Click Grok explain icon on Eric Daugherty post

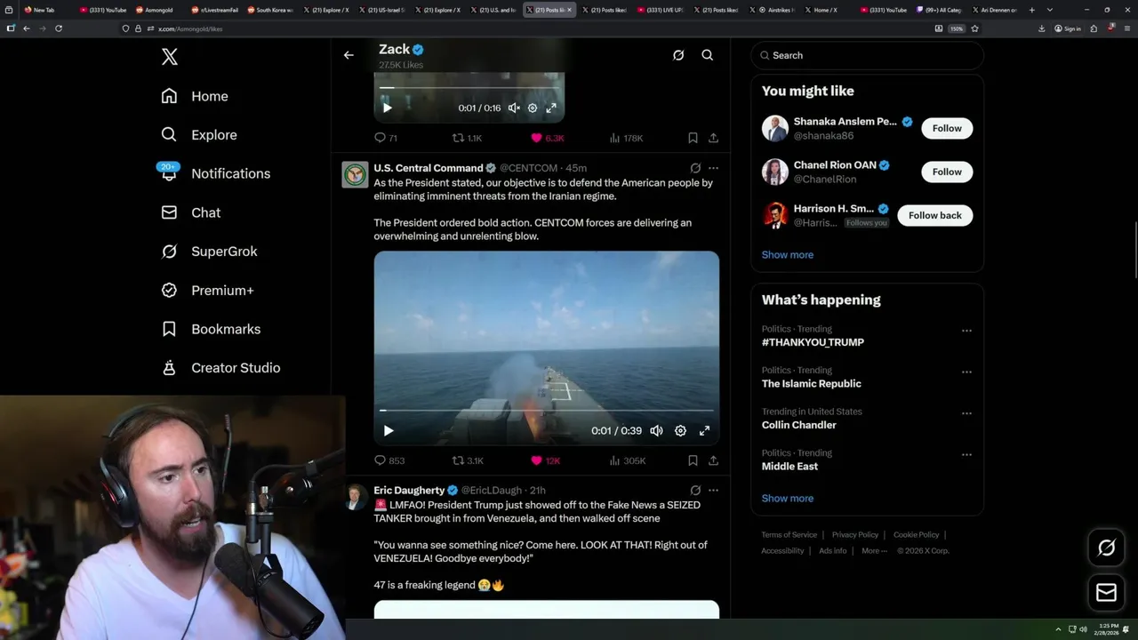coord(695,490)
